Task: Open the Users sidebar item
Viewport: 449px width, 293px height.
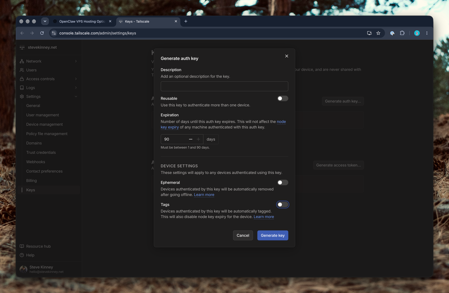Action: coord(31,70)
